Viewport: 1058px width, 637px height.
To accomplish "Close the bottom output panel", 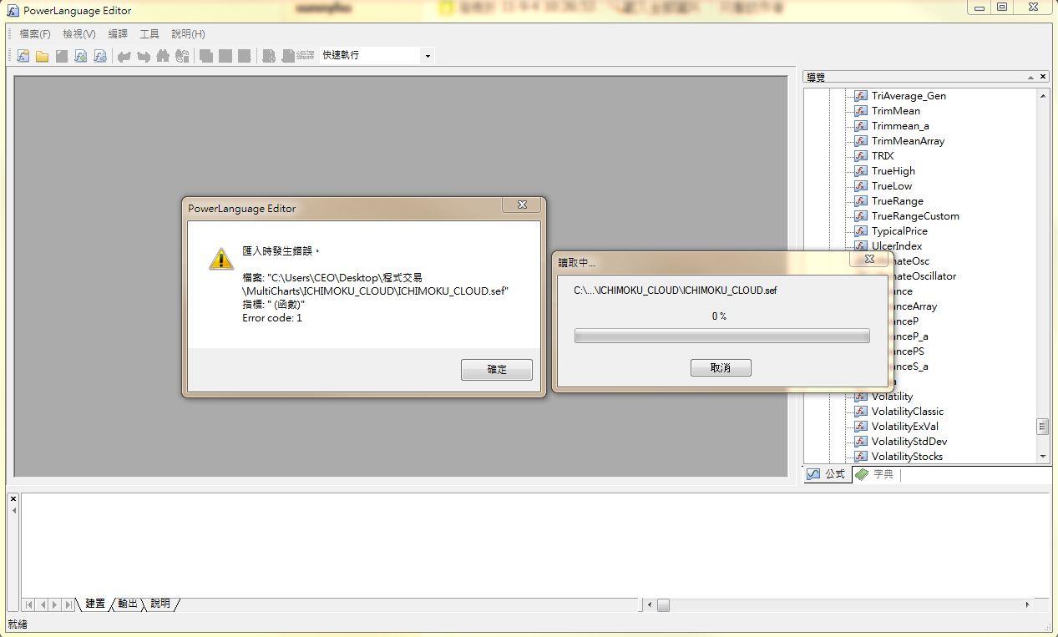I will coord(13,499).
